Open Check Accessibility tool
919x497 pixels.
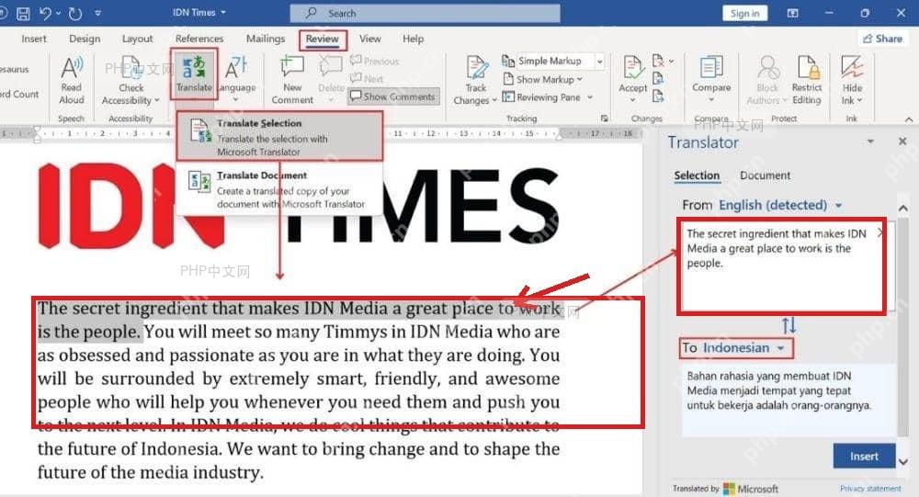[130, 80]
